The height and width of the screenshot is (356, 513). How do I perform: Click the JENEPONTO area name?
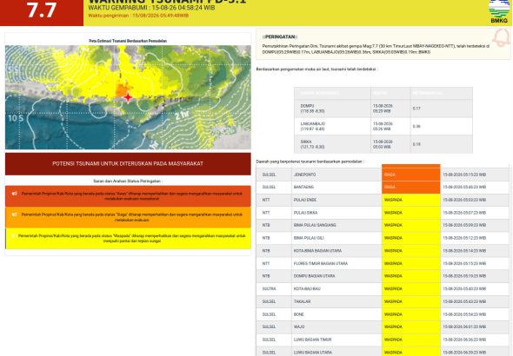(304, 175)
